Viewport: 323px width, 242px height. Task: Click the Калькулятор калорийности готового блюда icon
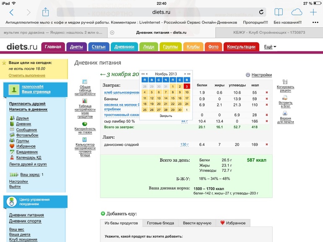click(x=84, y=139)
